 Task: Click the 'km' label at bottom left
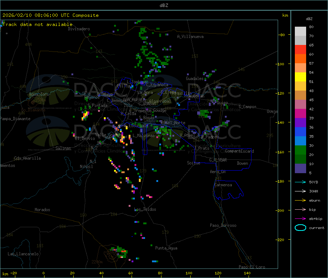click(x=5, y=274)
